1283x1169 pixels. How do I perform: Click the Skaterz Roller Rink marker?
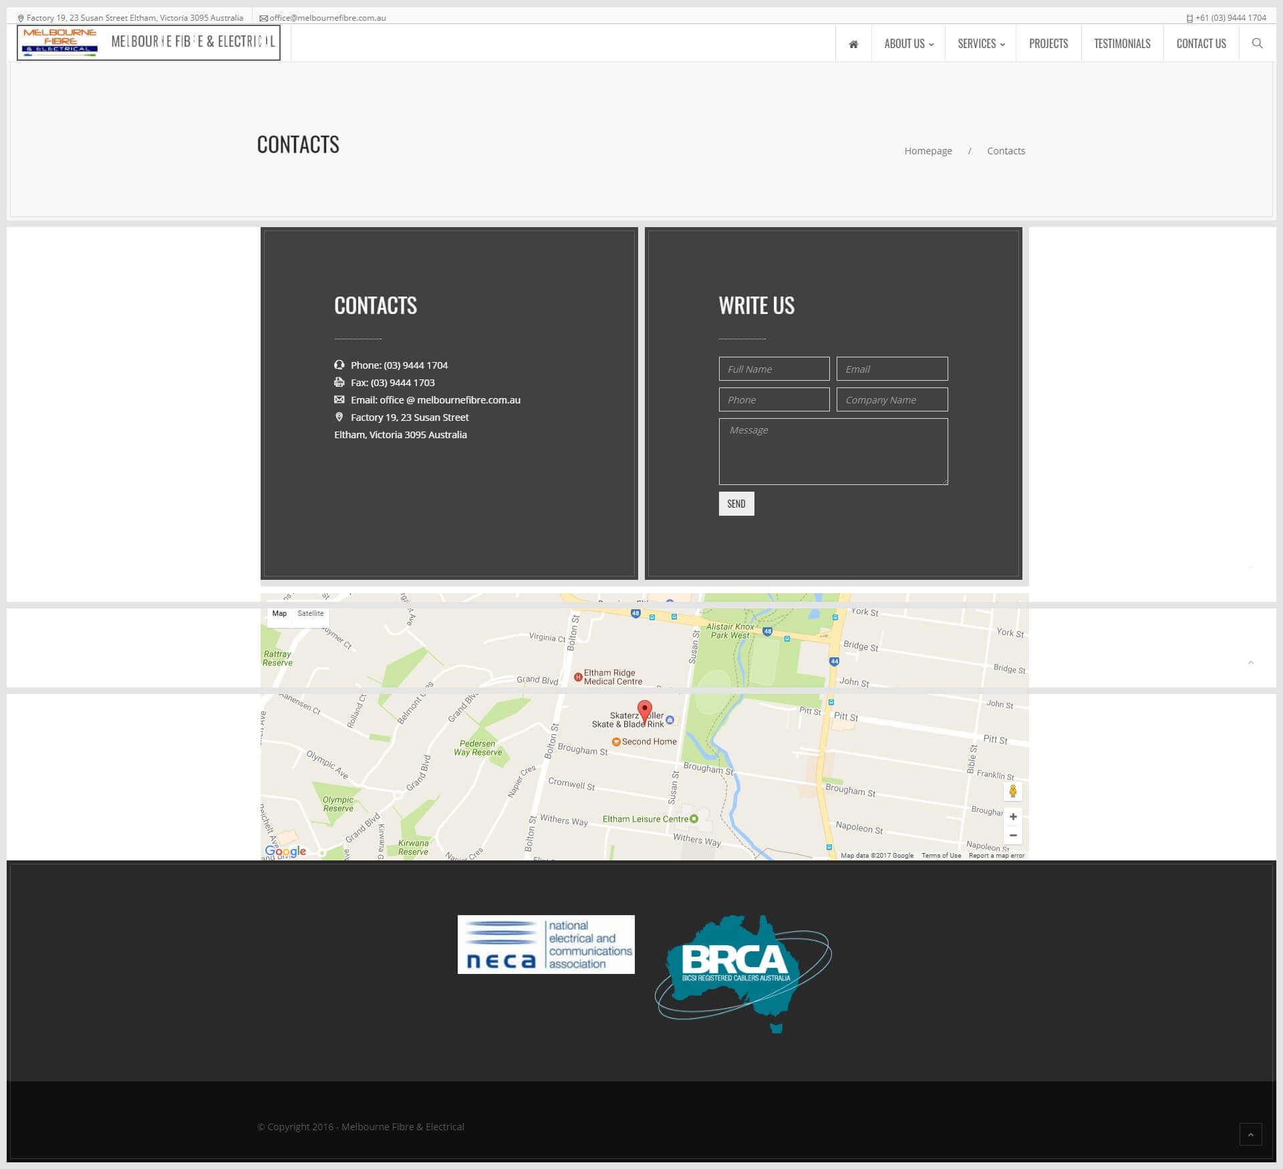[670, 719]
